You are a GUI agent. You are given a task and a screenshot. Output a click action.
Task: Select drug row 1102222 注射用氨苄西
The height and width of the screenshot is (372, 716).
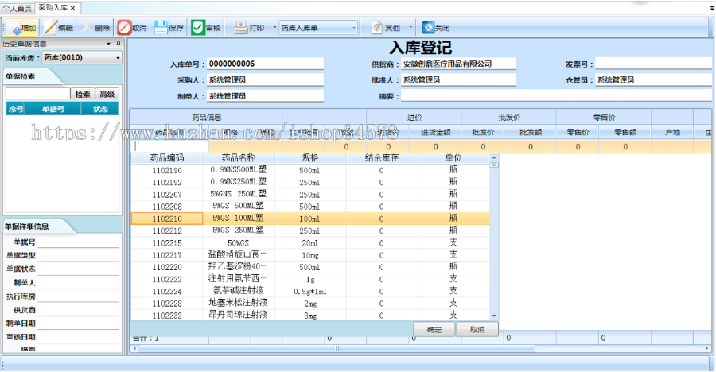click(x=310, y=279)
